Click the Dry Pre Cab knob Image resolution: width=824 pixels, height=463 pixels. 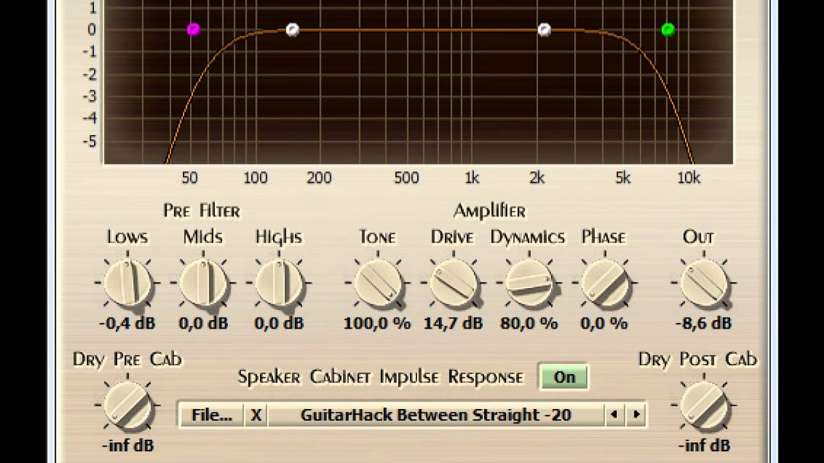tap(127, 404)
